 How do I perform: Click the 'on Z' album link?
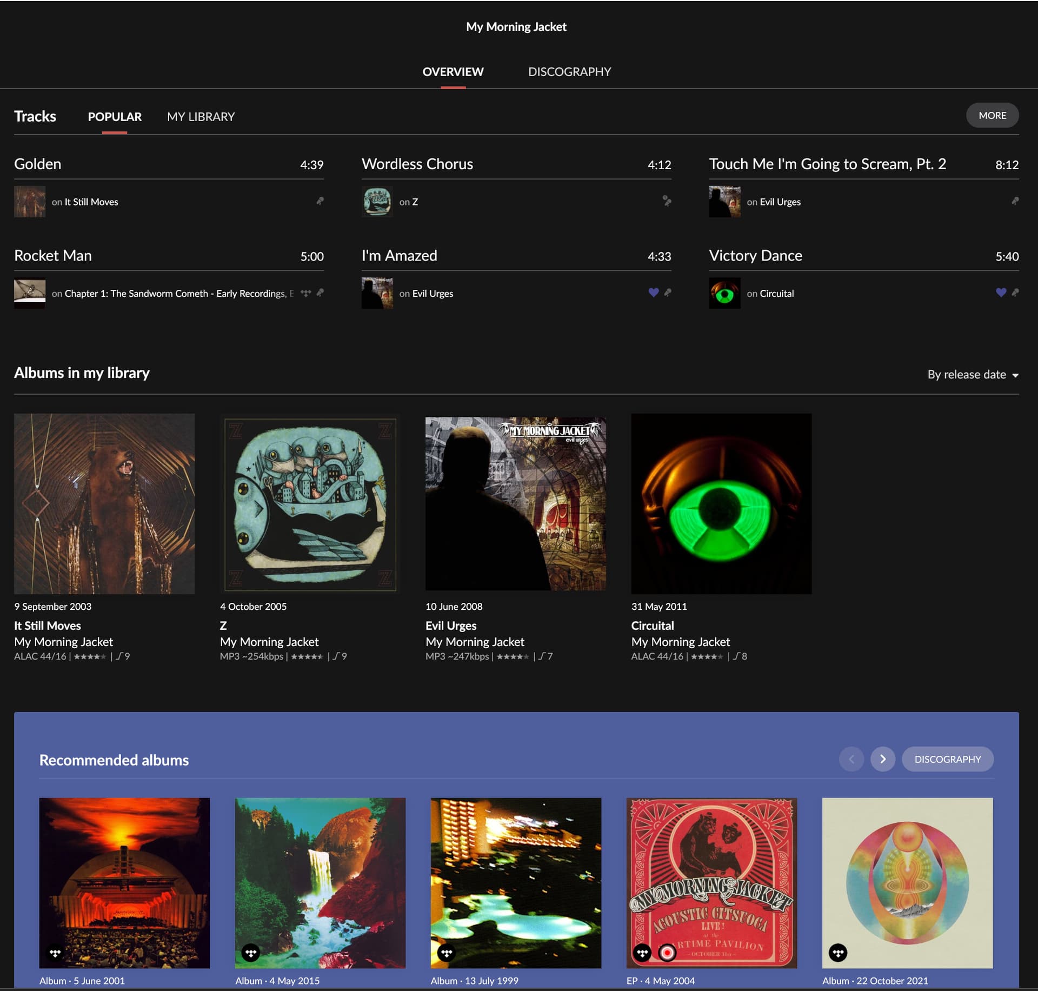tap(409, 202)
